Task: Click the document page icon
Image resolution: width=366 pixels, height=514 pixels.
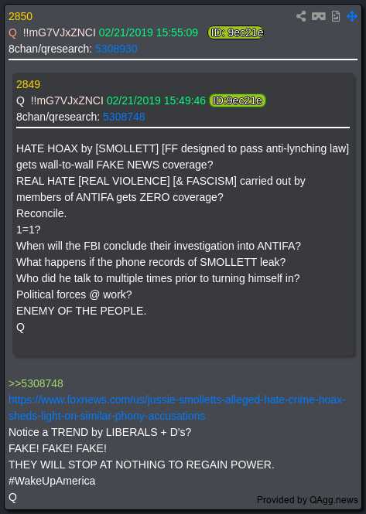Action: coord(336,16)
